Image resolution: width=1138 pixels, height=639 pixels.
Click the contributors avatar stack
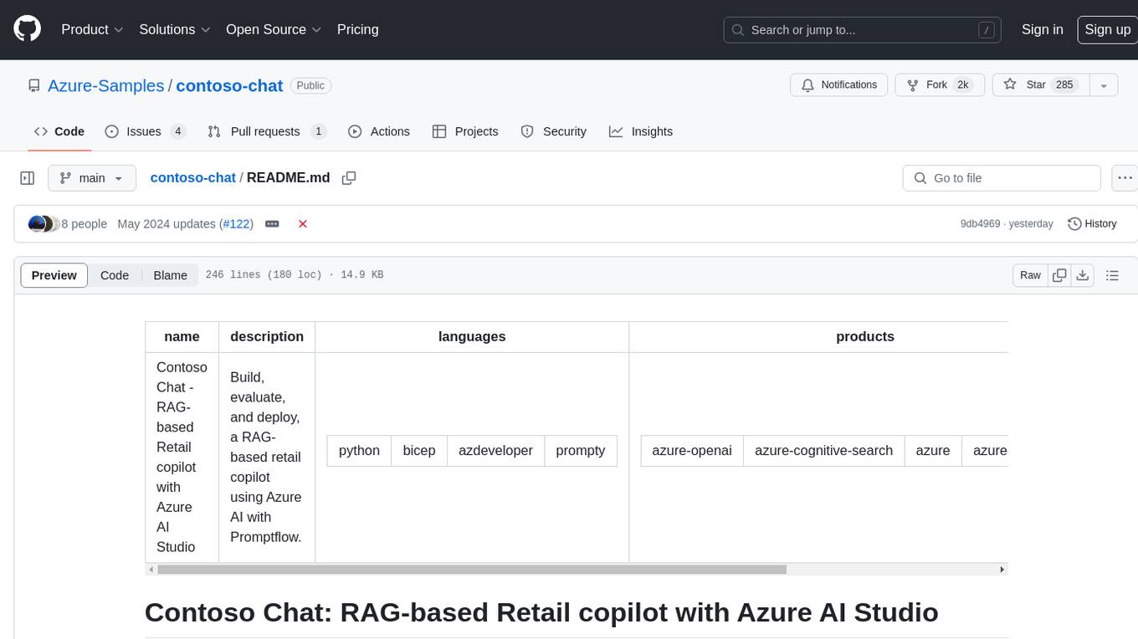click(44, 224)
